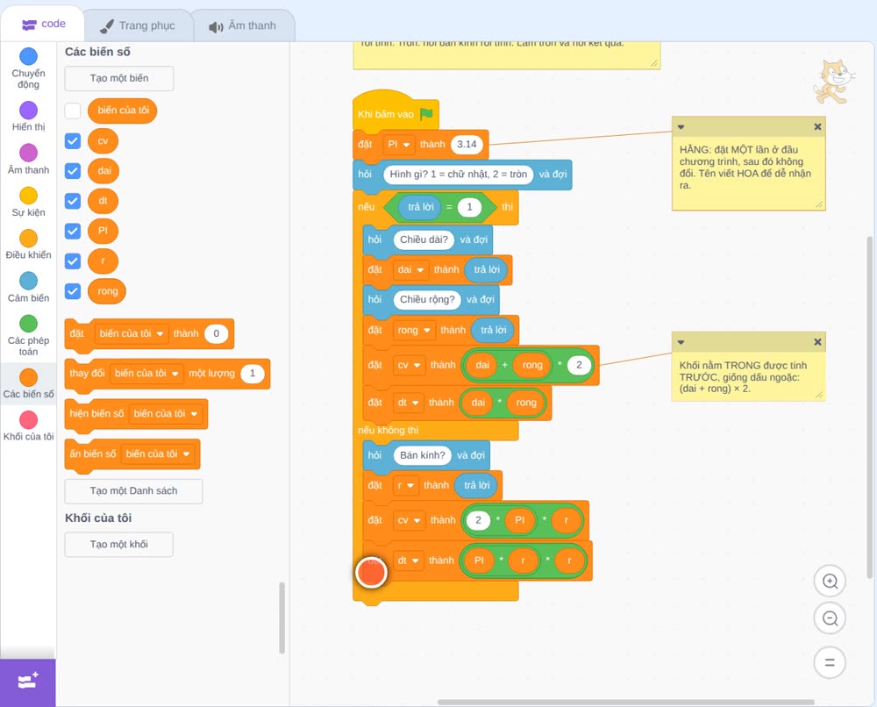Image resolution: width=877 pixels, height=707 pixels.
Task: Click the workspace horizontal scrollbar
Action: [625, 702]
